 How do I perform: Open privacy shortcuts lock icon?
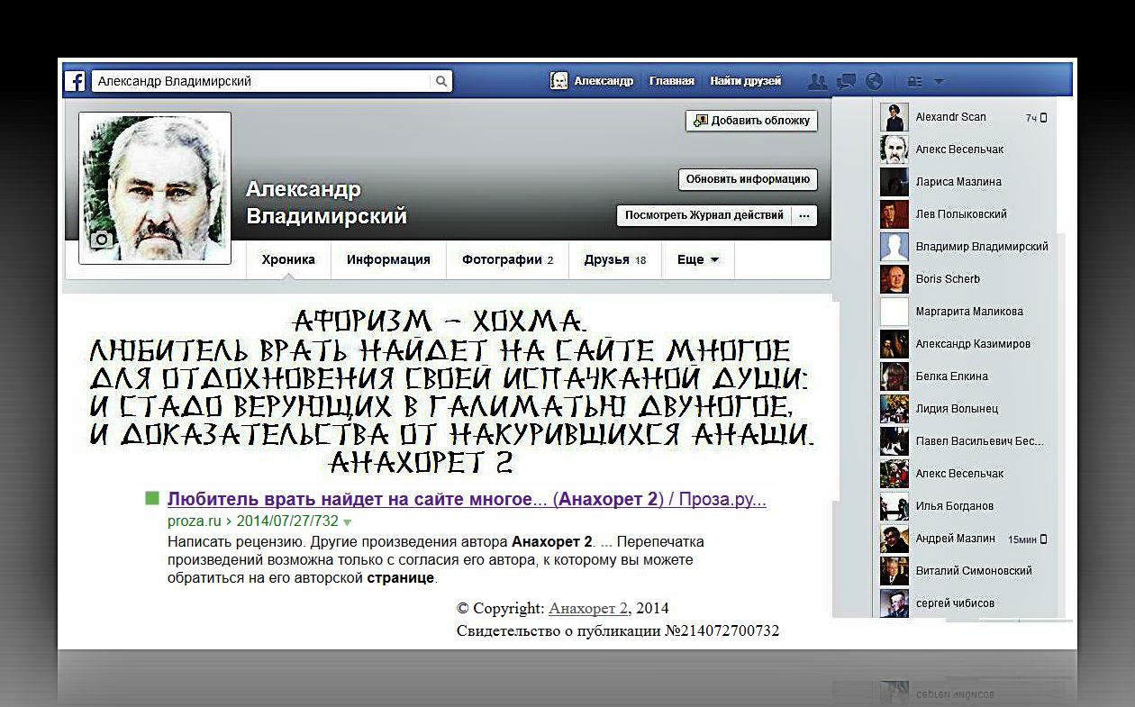tap(914, 81)
